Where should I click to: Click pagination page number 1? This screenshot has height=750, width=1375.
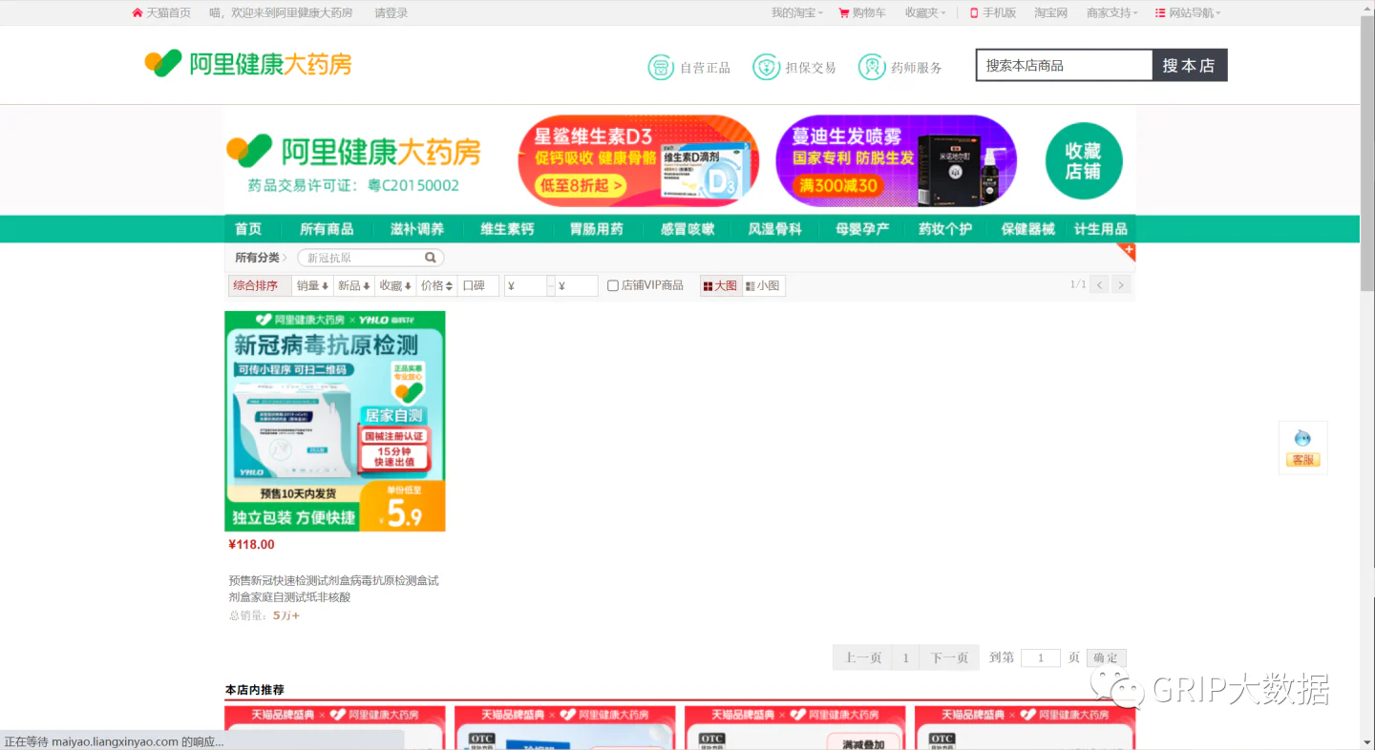pos(905,657)
